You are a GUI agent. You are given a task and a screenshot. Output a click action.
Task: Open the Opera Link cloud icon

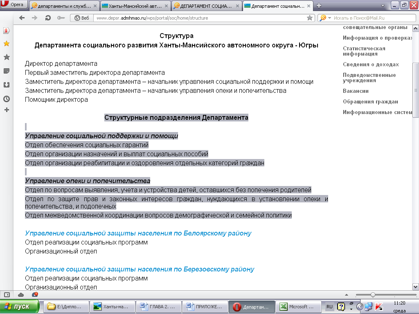click(x=21, y=295)
